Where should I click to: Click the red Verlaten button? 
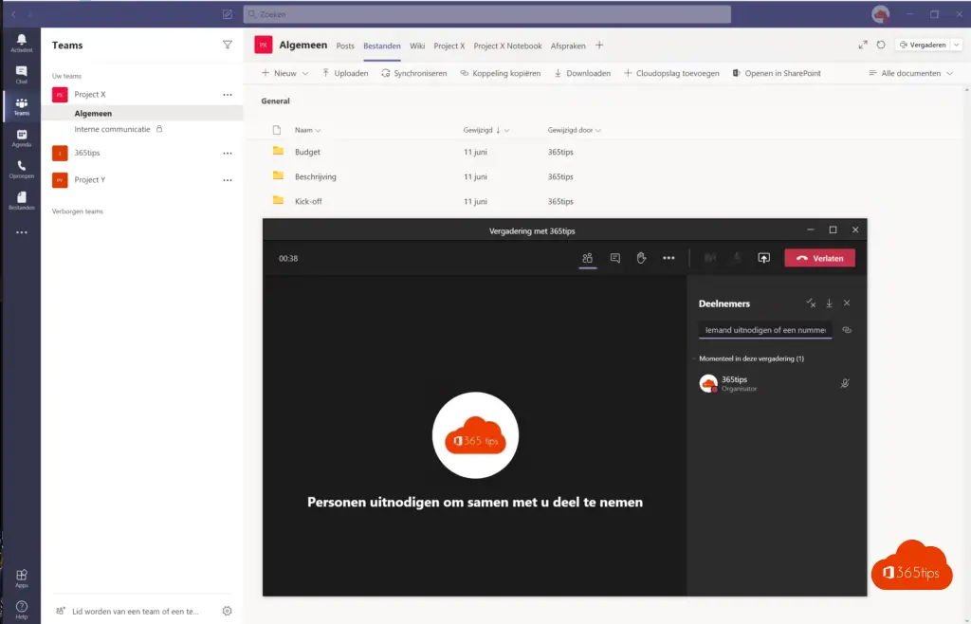[x=819, y=258]
